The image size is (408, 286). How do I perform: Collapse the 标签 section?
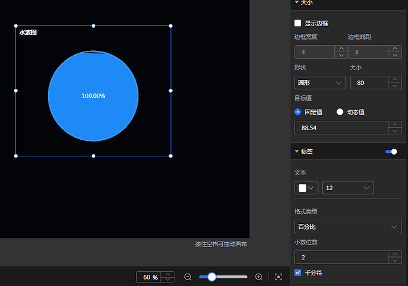[x=297, y=152]
